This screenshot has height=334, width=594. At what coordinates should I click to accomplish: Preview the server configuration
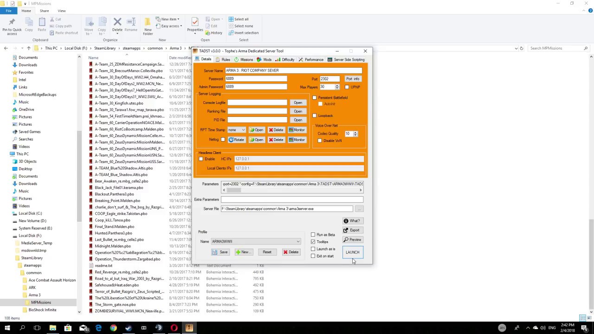352,240
